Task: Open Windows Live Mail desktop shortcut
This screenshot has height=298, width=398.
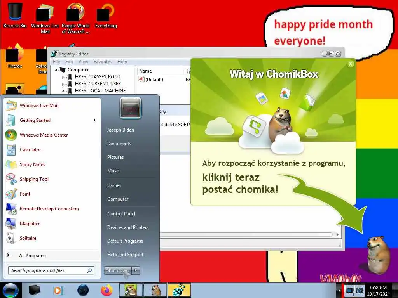Action: 45,18
